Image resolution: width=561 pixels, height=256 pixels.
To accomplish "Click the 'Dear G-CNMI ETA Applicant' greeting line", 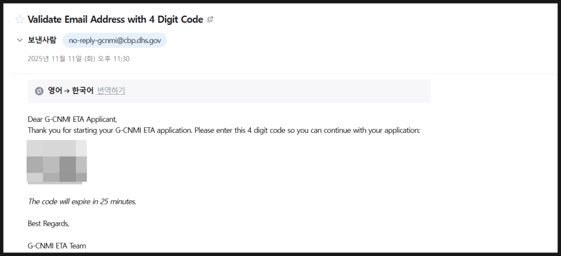I will coord(72,119).
